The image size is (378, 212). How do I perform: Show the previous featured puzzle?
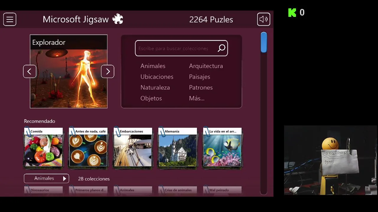(30, 71)
